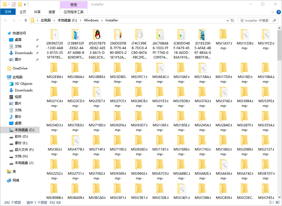Expand the chevron after 此电脑 in path
This screenshot has width=282, height=206.
(x=54, y=20)
